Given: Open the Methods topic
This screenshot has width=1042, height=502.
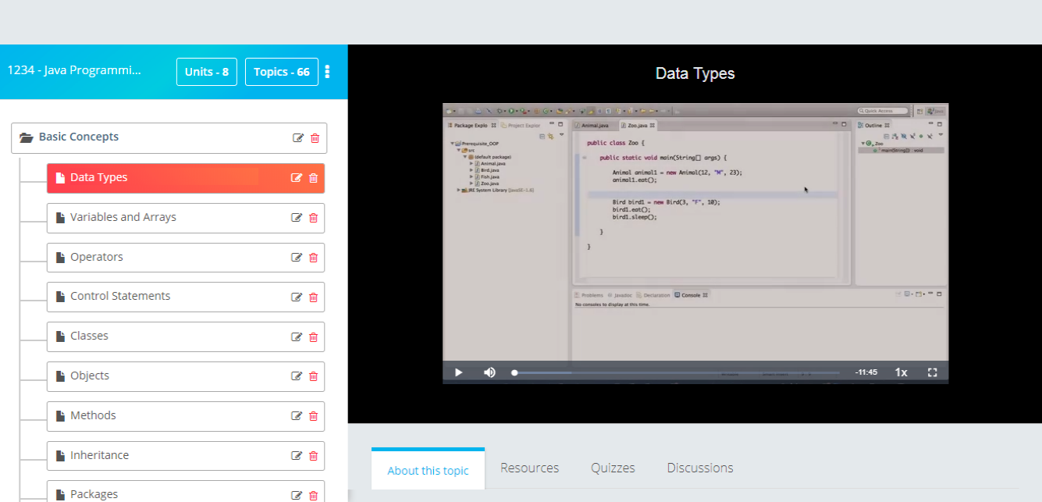Looking at the screenshot, I should pyautogui.click(x=186, y=416).
